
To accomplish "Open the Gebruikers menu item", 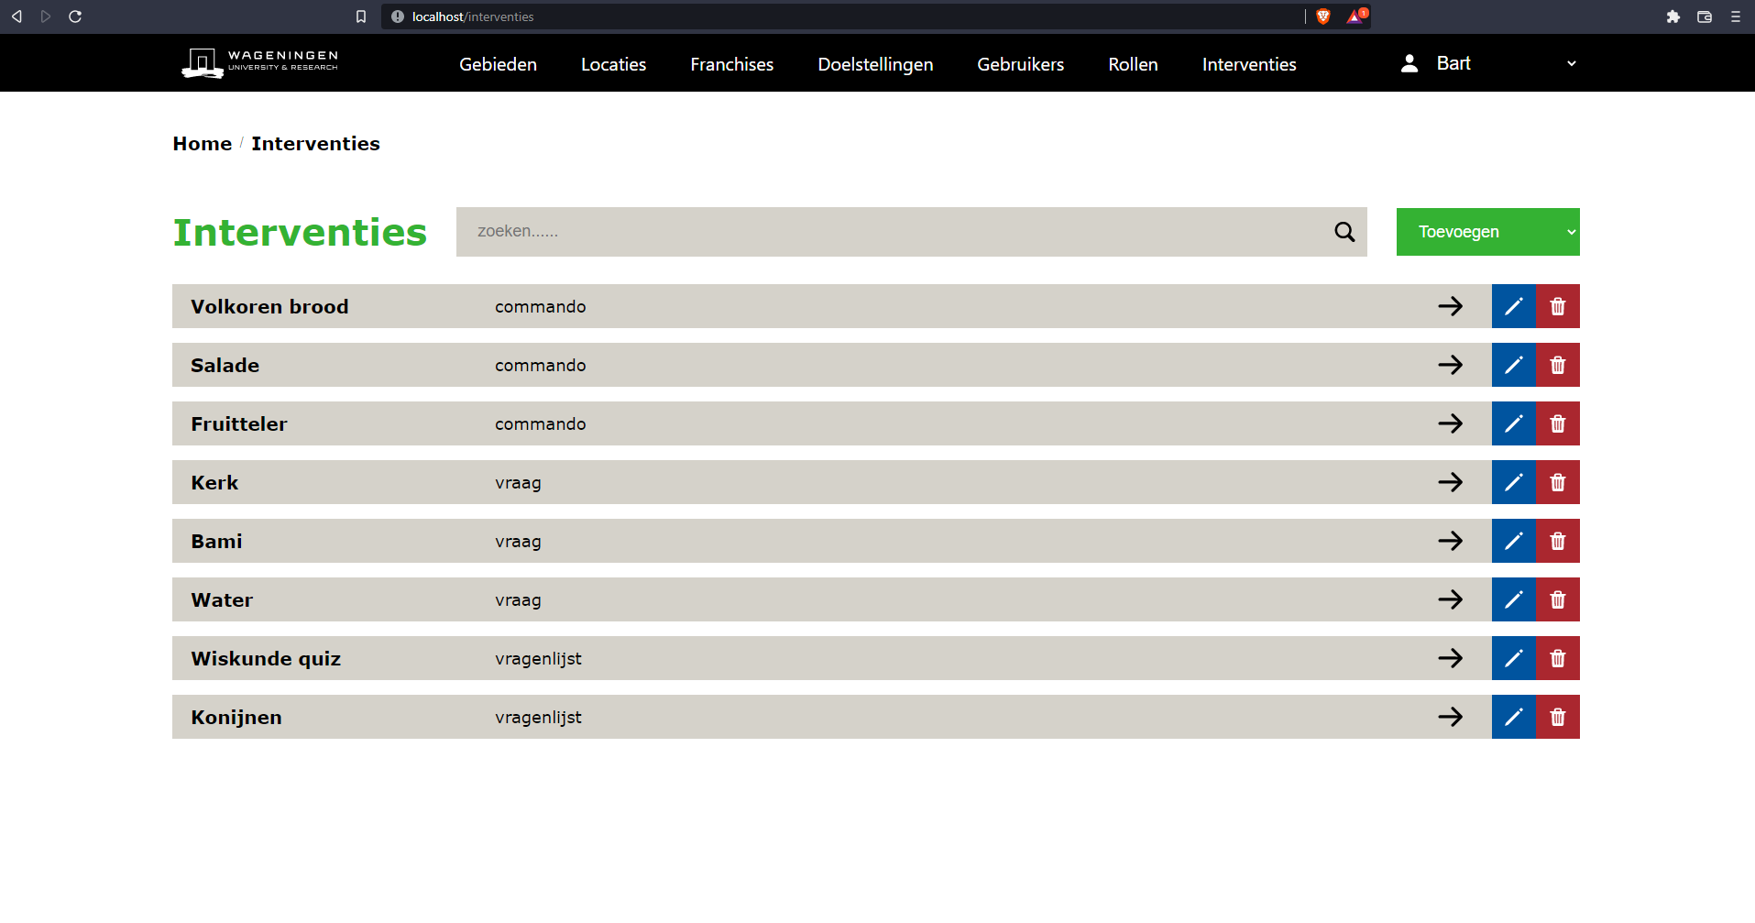I will click(1020, 64).
